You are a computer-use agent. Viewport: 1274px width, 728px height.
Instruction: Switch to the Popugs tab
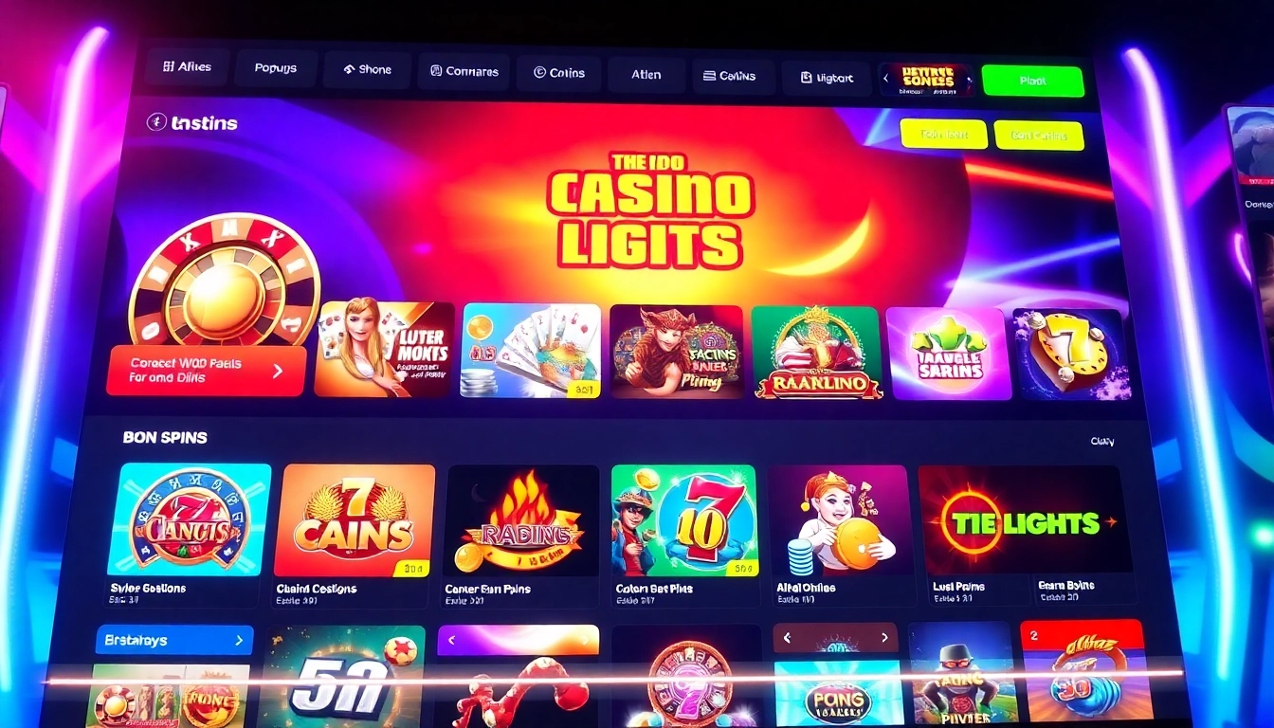coord(275,68)
